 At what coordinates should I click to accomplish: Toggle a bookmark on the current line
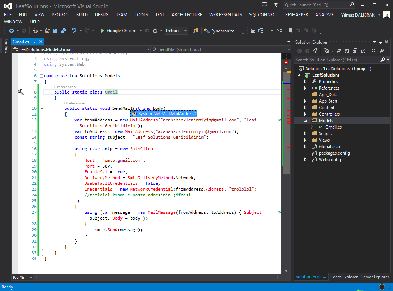click(x=290, y=31)
